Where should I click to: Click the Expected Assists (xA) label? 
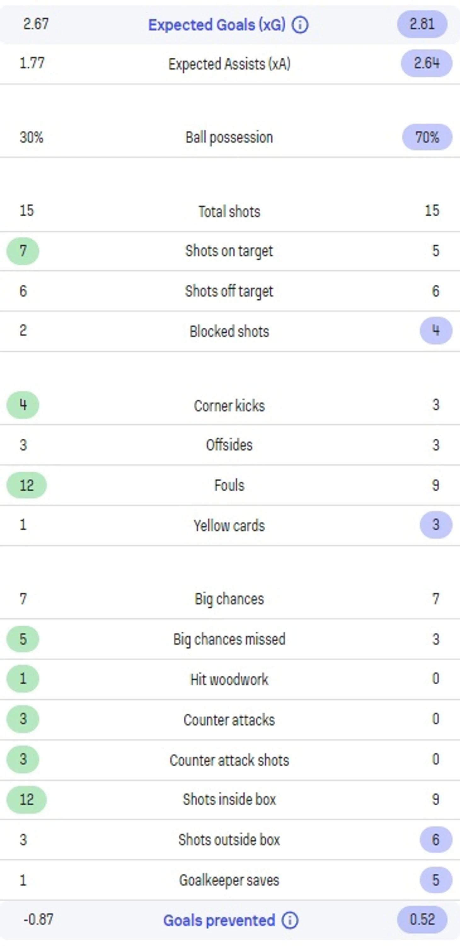click(x=229, y=64)
